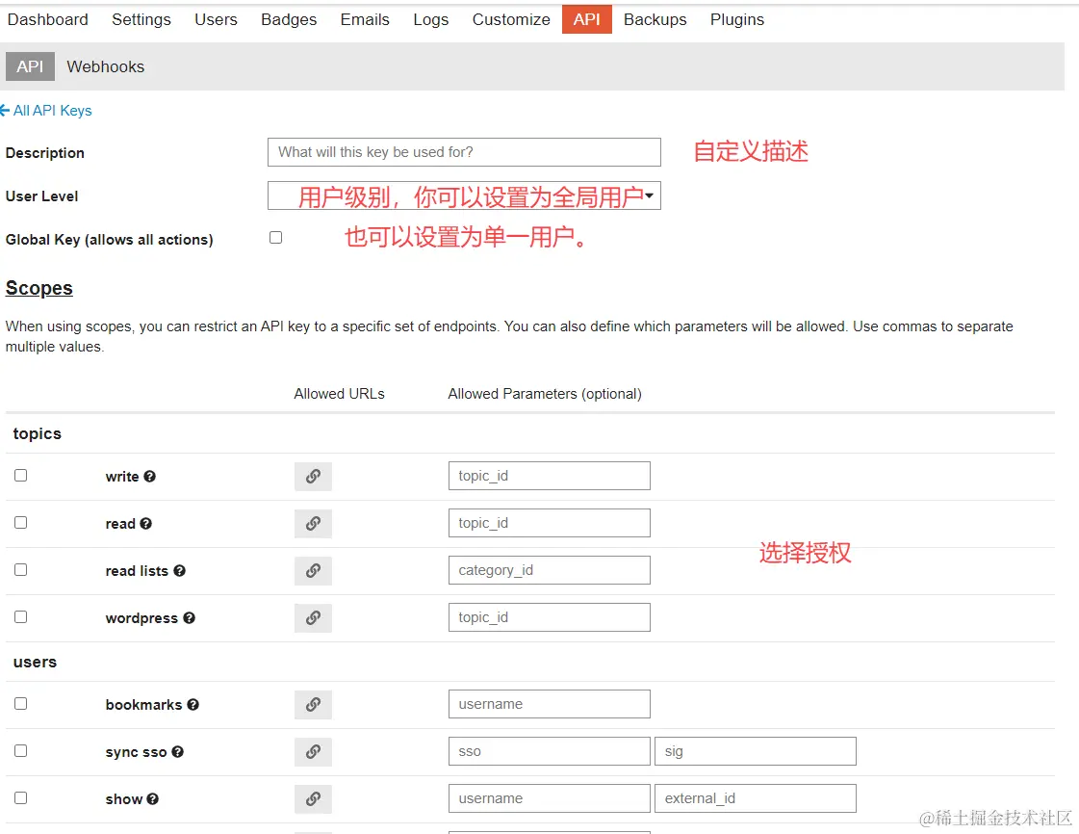Image resolution: width=1079 pixels, height=834 pixels.
Task: Click the username field for show
Action: point(550,798)
